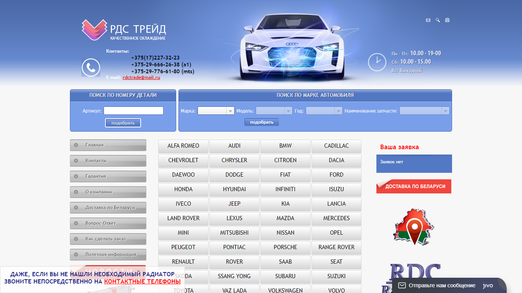Select the LANCIA brand button
Screen dimensions: 522x293
click(336, 204)
